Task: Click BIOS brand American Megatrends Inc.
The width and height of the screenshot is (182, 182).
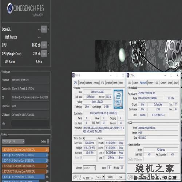Action: [158, 128]
